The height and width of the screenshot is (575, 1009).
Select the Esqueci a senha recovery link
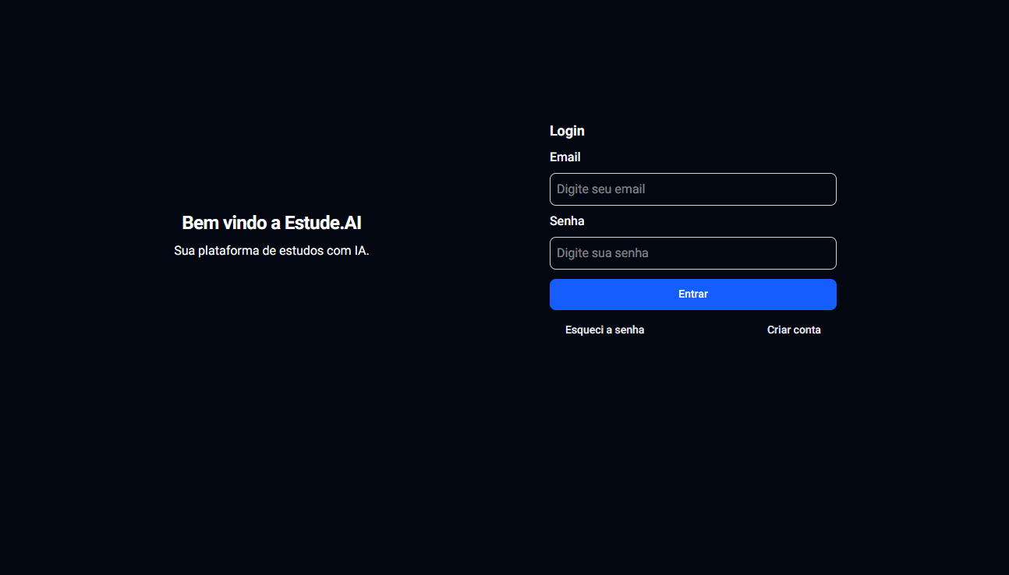coord(604,330)
